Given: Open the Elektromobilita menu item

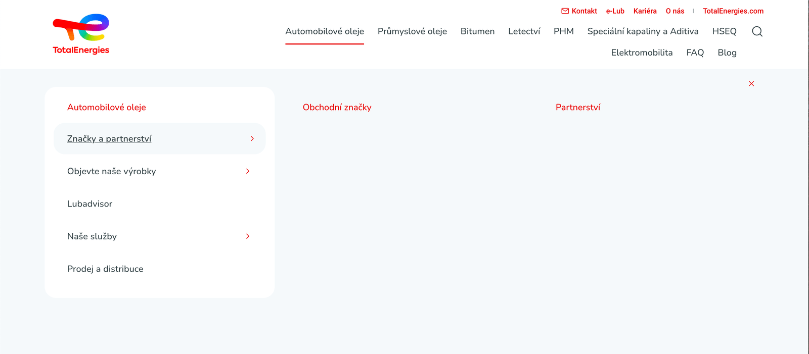Looking at the screenshot, I should click(x=642, y=53).
